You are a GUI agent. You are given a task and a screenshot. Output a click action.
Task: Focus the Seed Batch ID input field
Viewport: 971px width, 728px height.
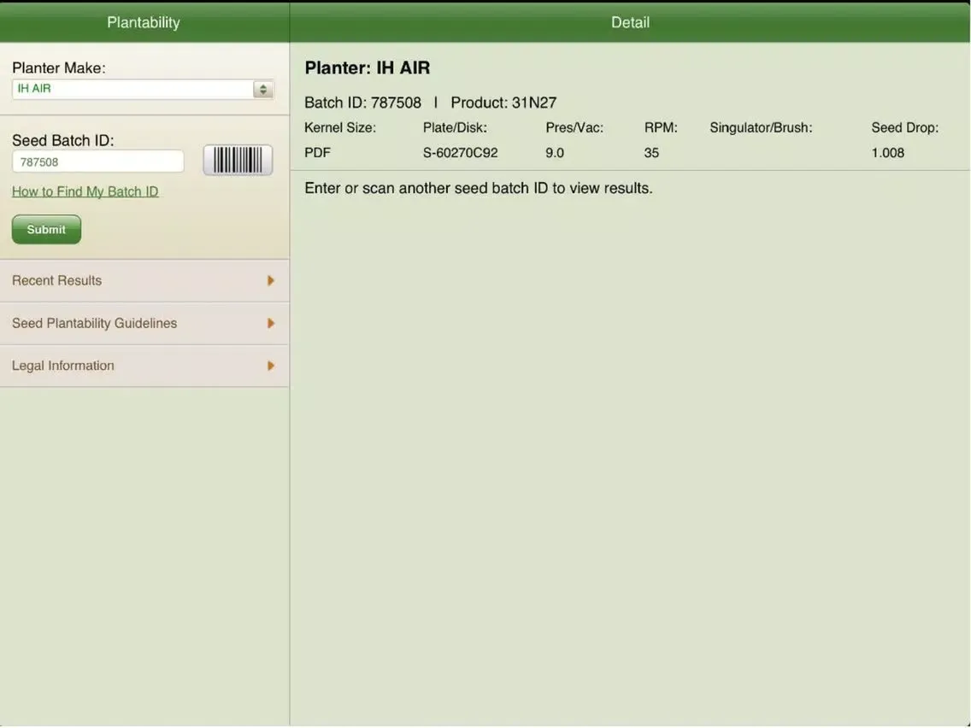[x=97, y=162]
